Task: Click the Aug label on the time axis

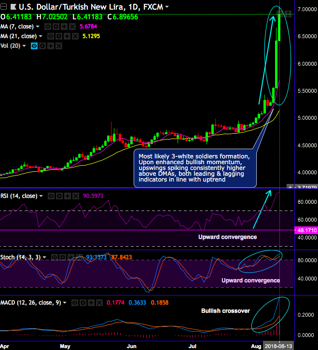Action: [256, 346]
